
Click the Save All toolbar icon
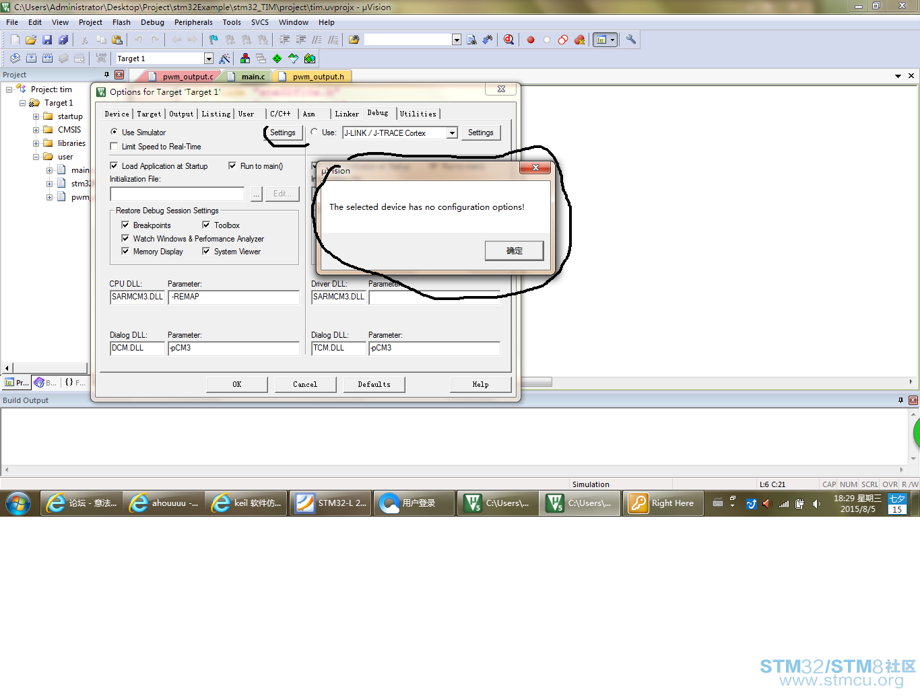click(x=63, y=40)
